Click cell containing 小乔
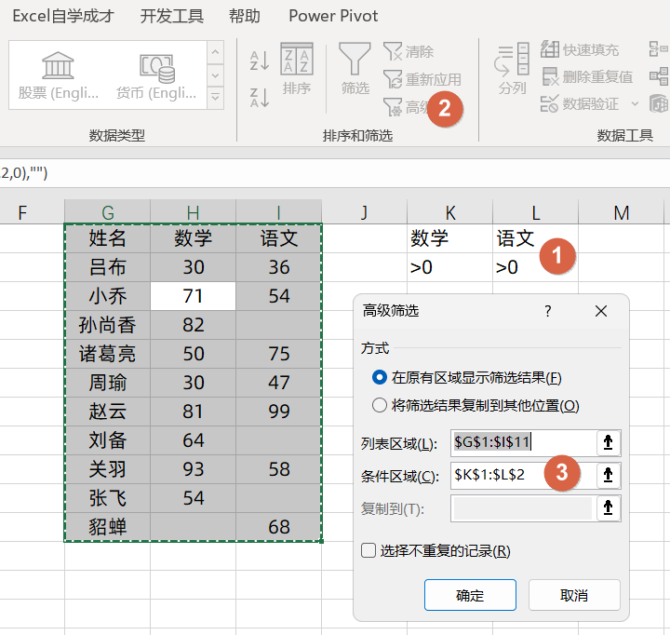Image resolution: width=670 pixels, height=635 pixels. [x=107, y=296]
